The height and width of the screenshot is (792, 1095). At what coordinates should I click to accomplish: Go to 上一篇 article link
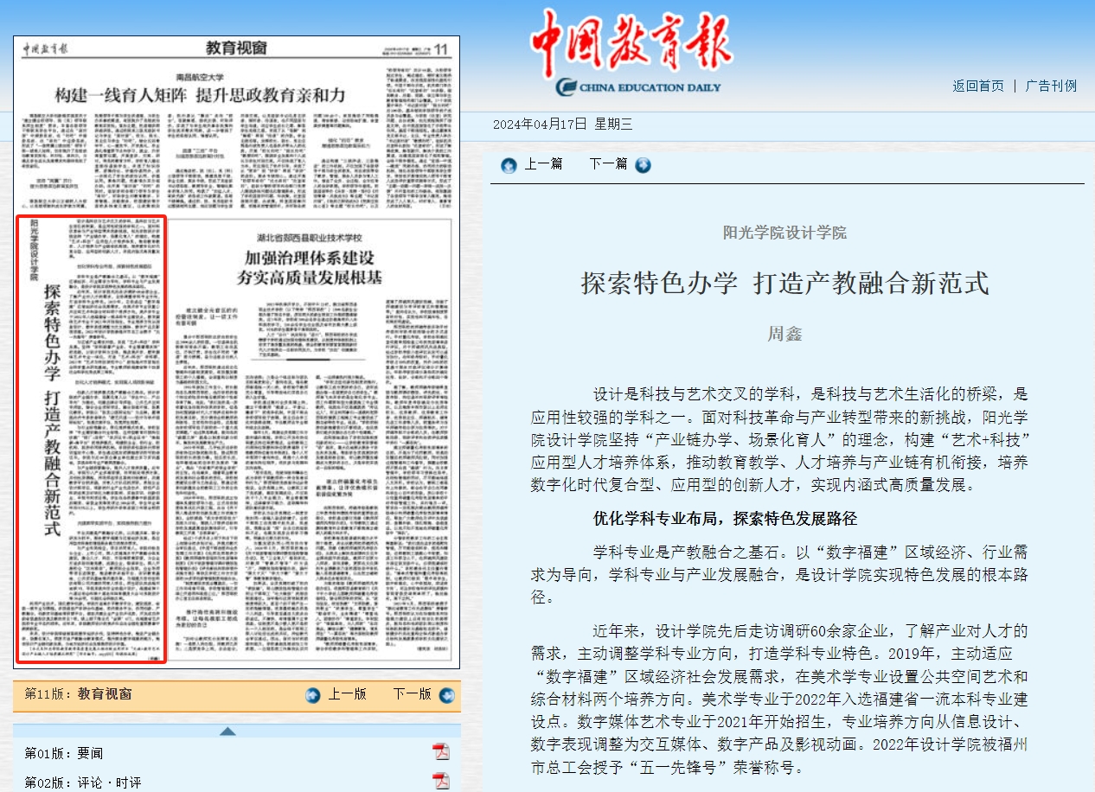coord(542,163)
